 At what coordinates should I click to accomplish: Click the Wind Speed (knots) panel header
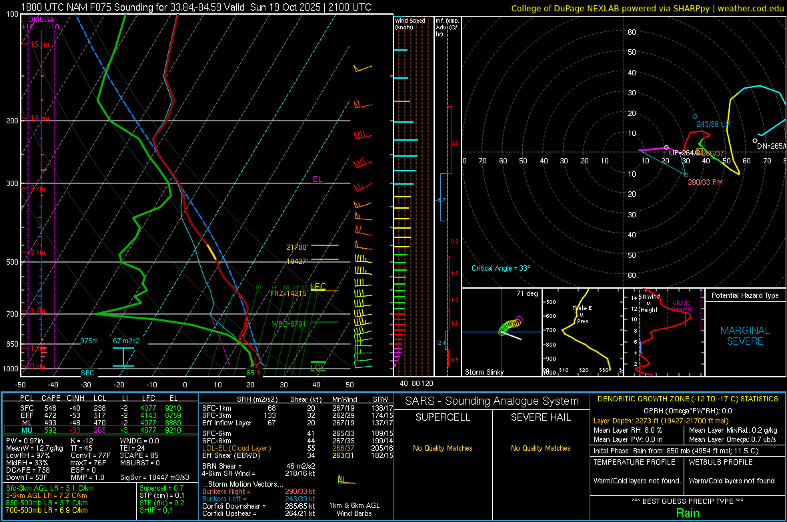(410, 23)
